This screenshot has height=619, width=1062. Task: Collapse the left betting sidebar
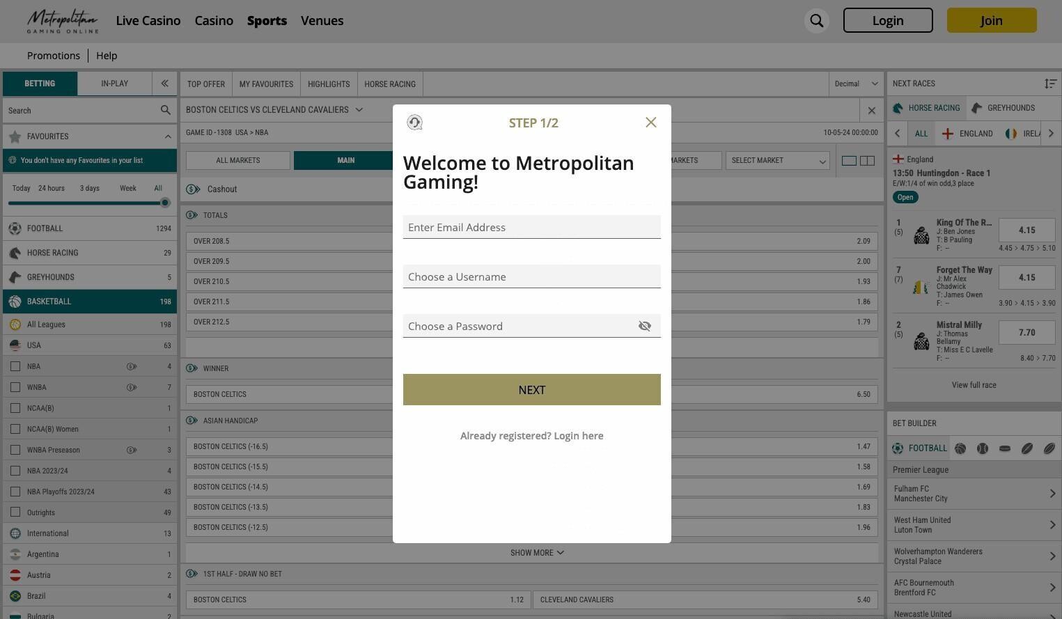(164, 84)
